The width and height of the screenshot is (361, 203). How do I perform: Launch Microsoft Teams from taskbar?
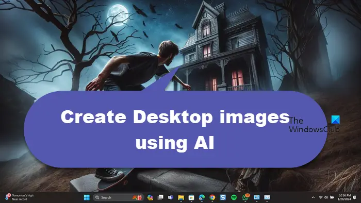click(x=171, y=197)
